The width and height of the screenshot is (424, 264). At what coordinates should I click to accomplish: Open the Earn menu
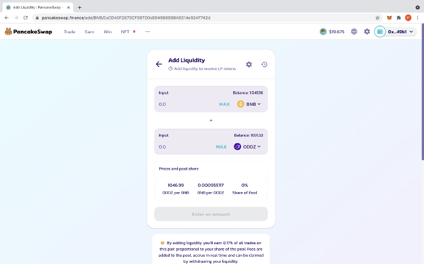click(90, 31)
